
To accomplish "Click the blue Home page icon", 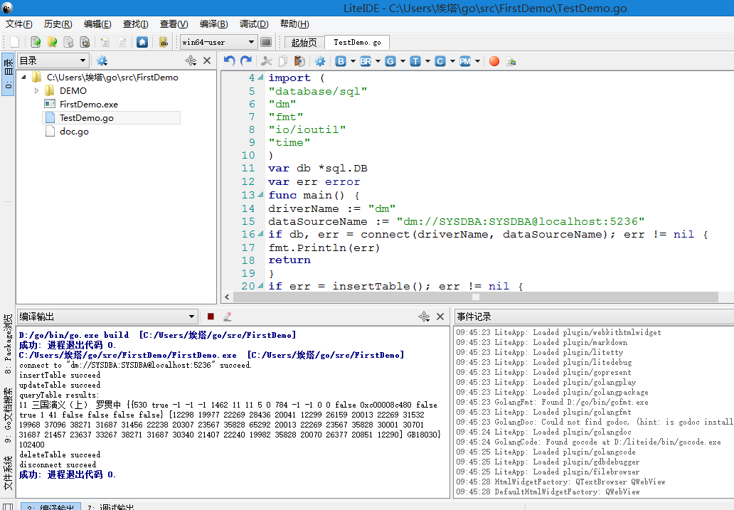I will coord(142,42).
